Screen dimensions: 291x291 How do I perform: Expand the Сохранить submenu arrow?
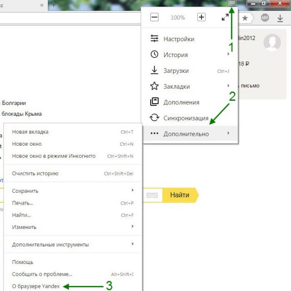133,190
